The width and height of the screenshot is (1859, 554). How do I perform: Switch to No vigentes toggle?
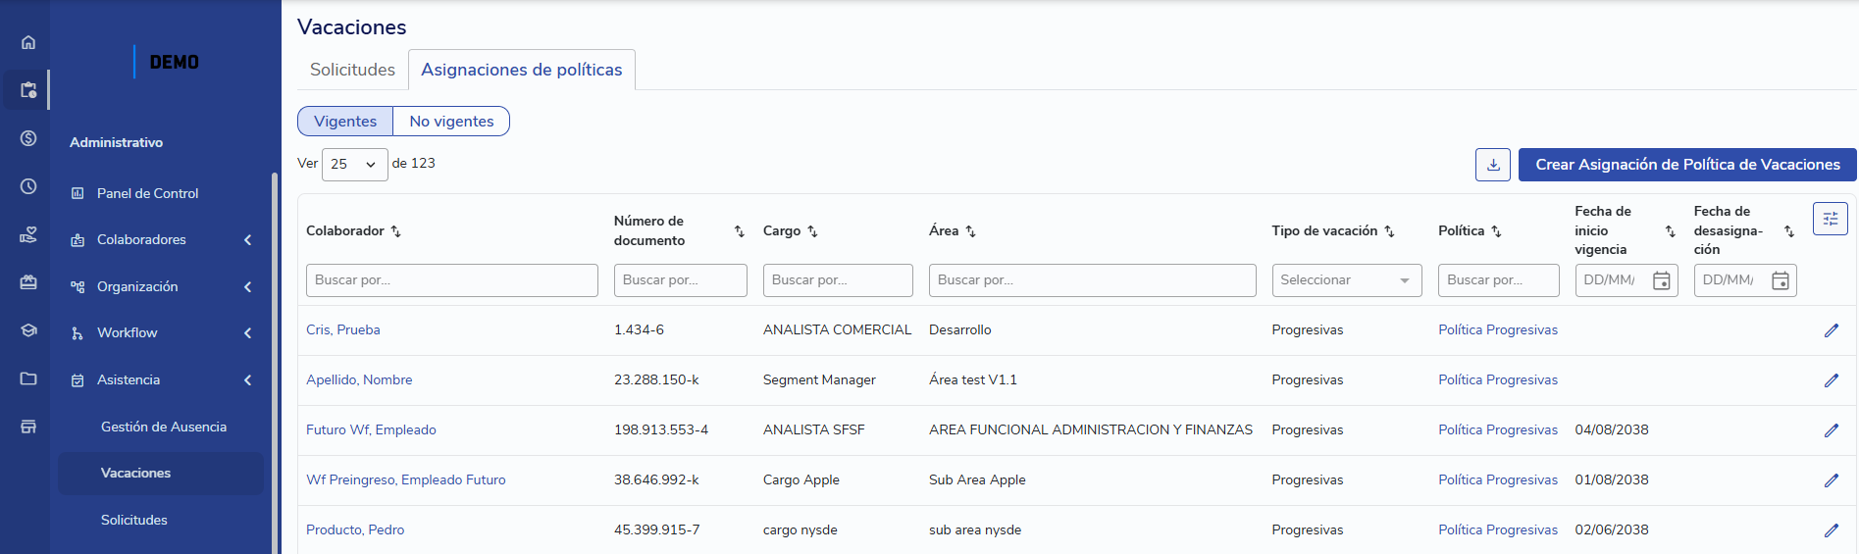click(451, 122)
